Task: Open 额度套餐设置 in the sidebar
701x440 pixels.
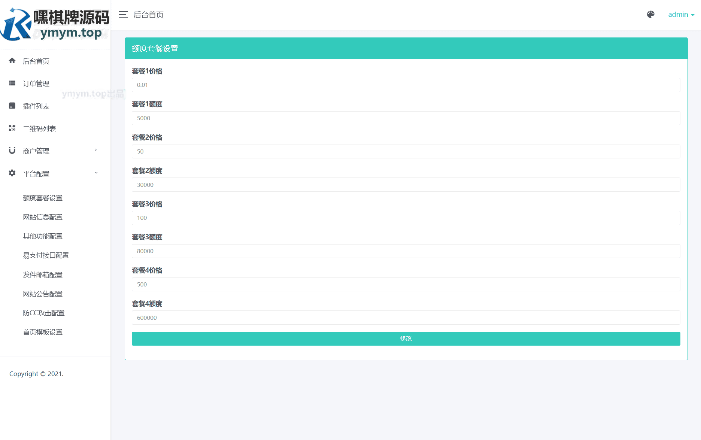Action: [x=43, y=198]
